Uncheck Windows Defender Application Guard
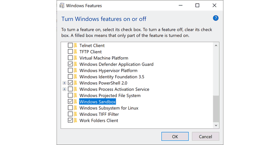This screenshot has height=145, width=280. (70, 64)
